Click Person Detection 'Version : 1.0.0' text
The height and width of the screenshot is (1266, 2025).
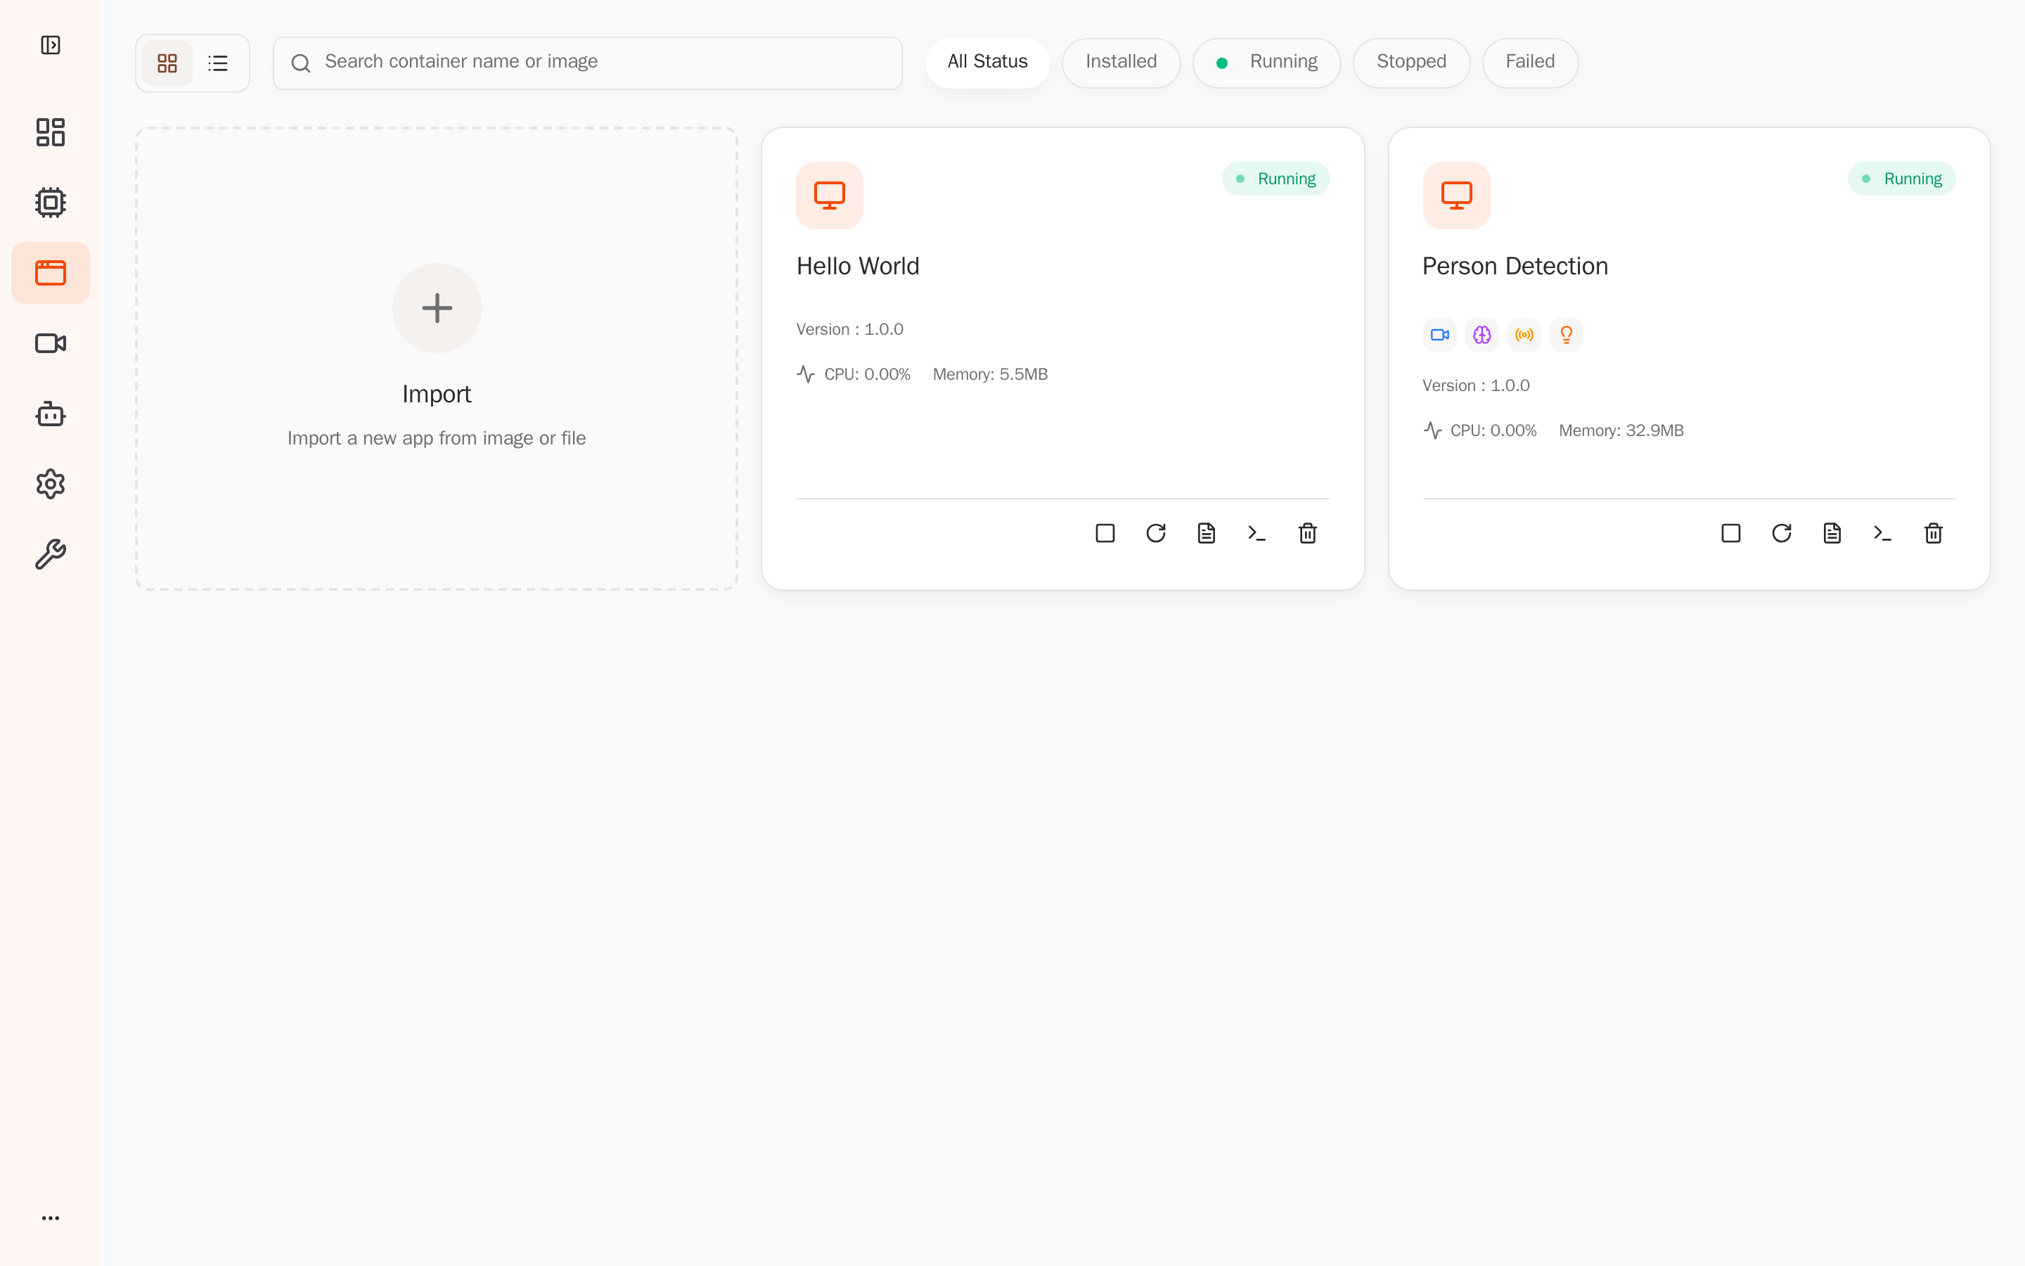pos(1476,385)
